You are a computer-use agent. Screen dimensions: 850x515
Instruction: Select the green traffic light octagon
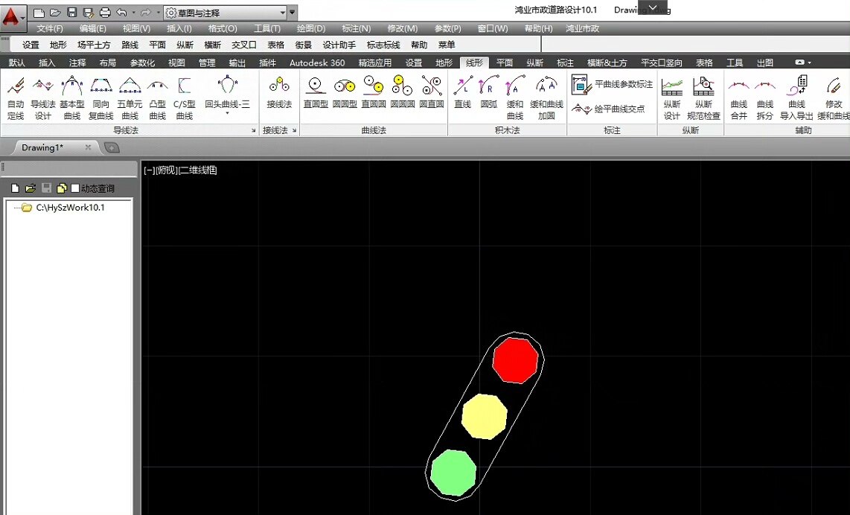click(454, 472)
